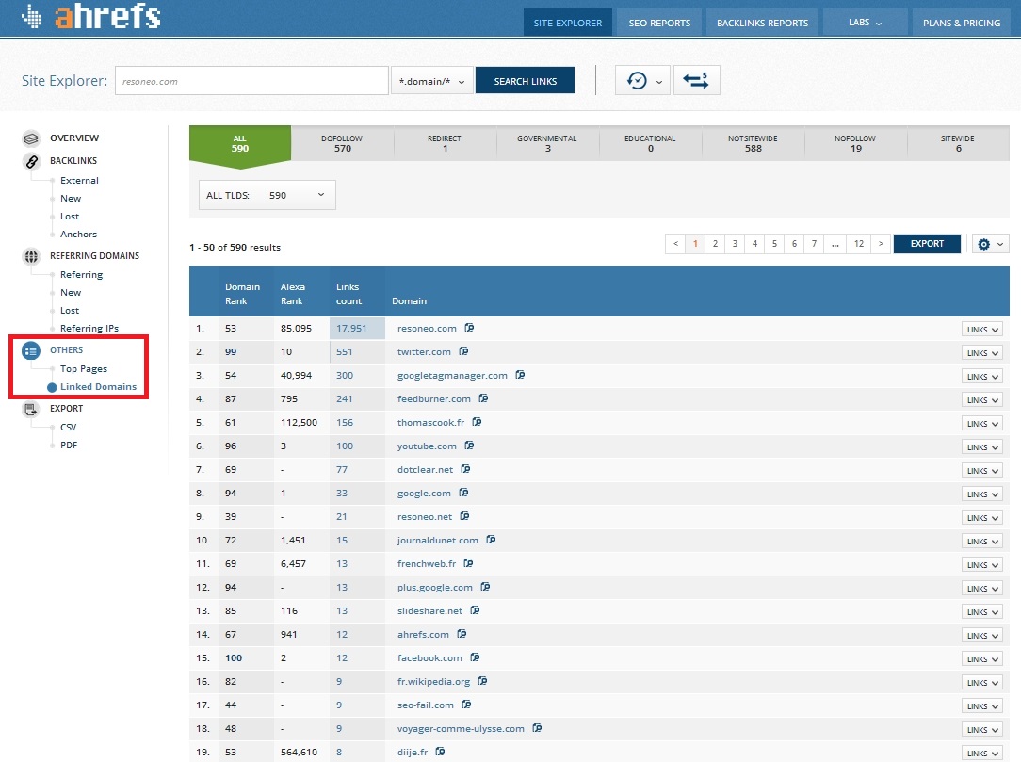Click the Search Links button

point(525,81)
